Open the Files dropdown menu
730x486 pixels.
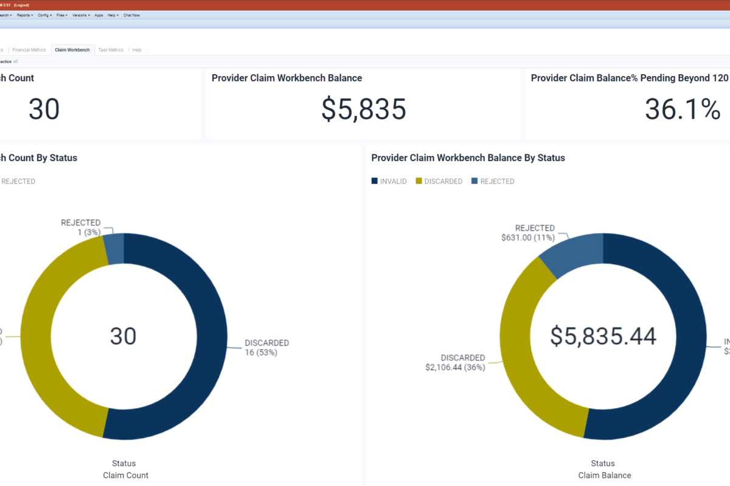pos(61,15)
